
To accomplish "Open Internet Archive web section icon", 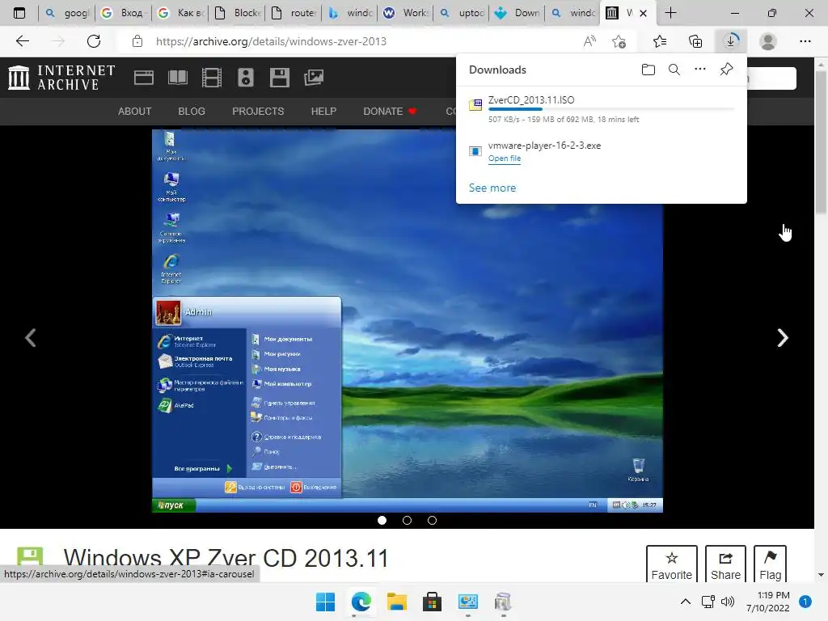I will [144, 78].
